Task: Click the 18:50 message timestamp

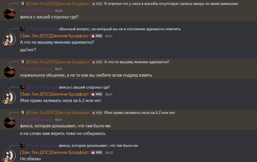Action: [x=59, y=11]
